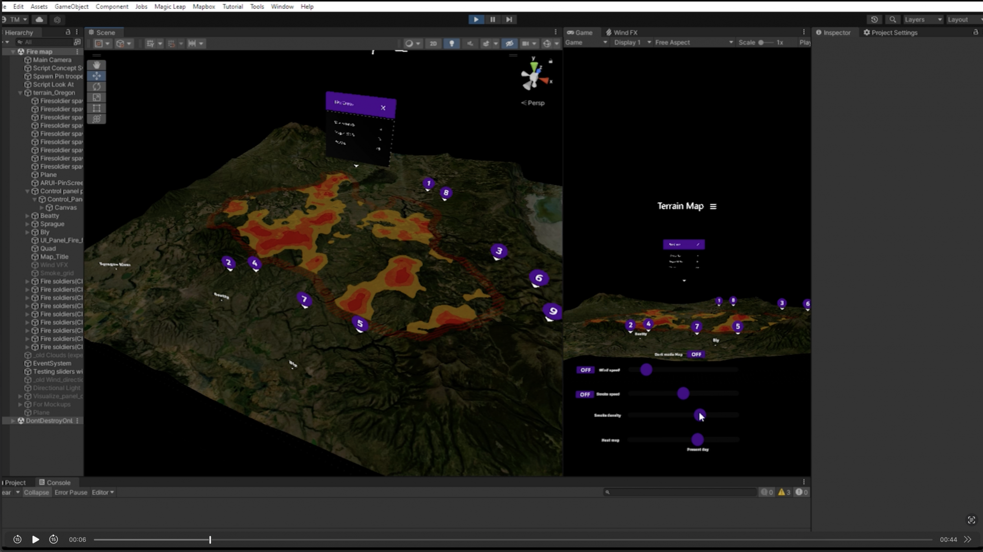The height and width of the screenshot is (552, 983).
Task: Switch to the Wind FX tab
Action: (x=622, y=32)
